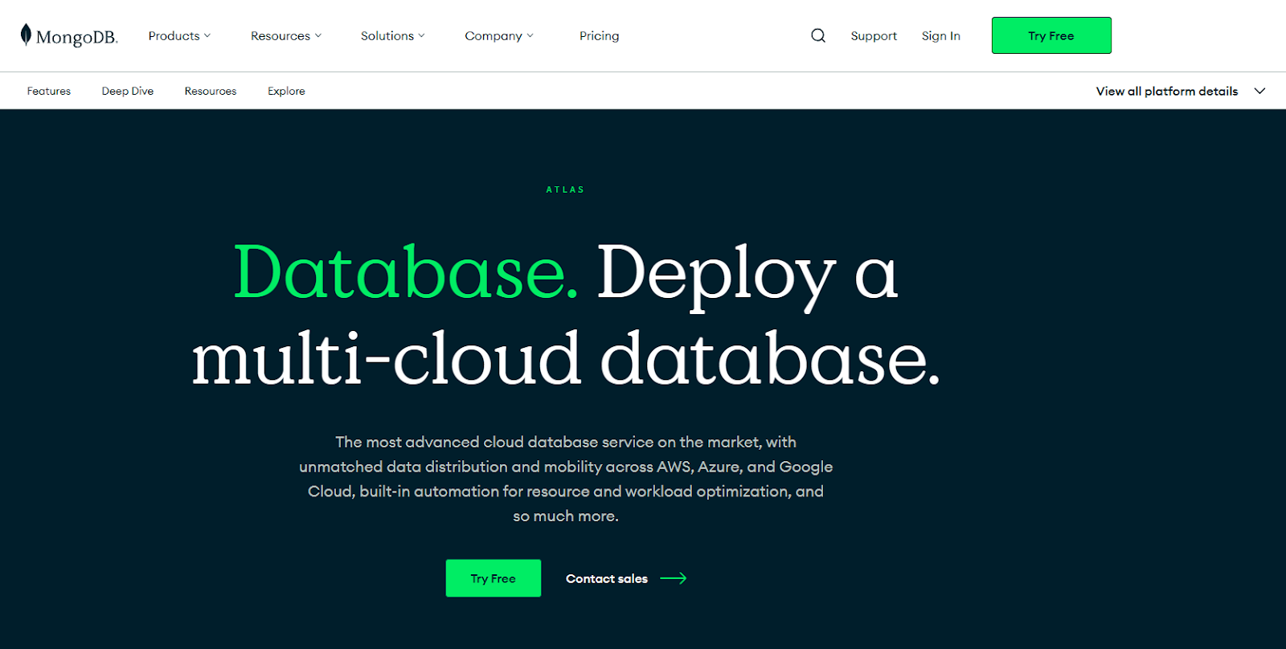1286x649 pixels.
Task: Click the Contact sales link
Action: [x=607, y=578]
